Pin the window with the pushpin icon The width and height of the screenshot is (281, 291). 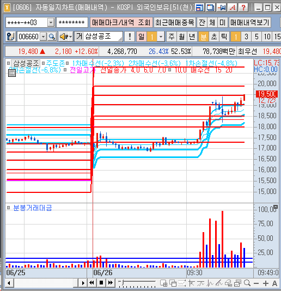[x=222, y=8]
